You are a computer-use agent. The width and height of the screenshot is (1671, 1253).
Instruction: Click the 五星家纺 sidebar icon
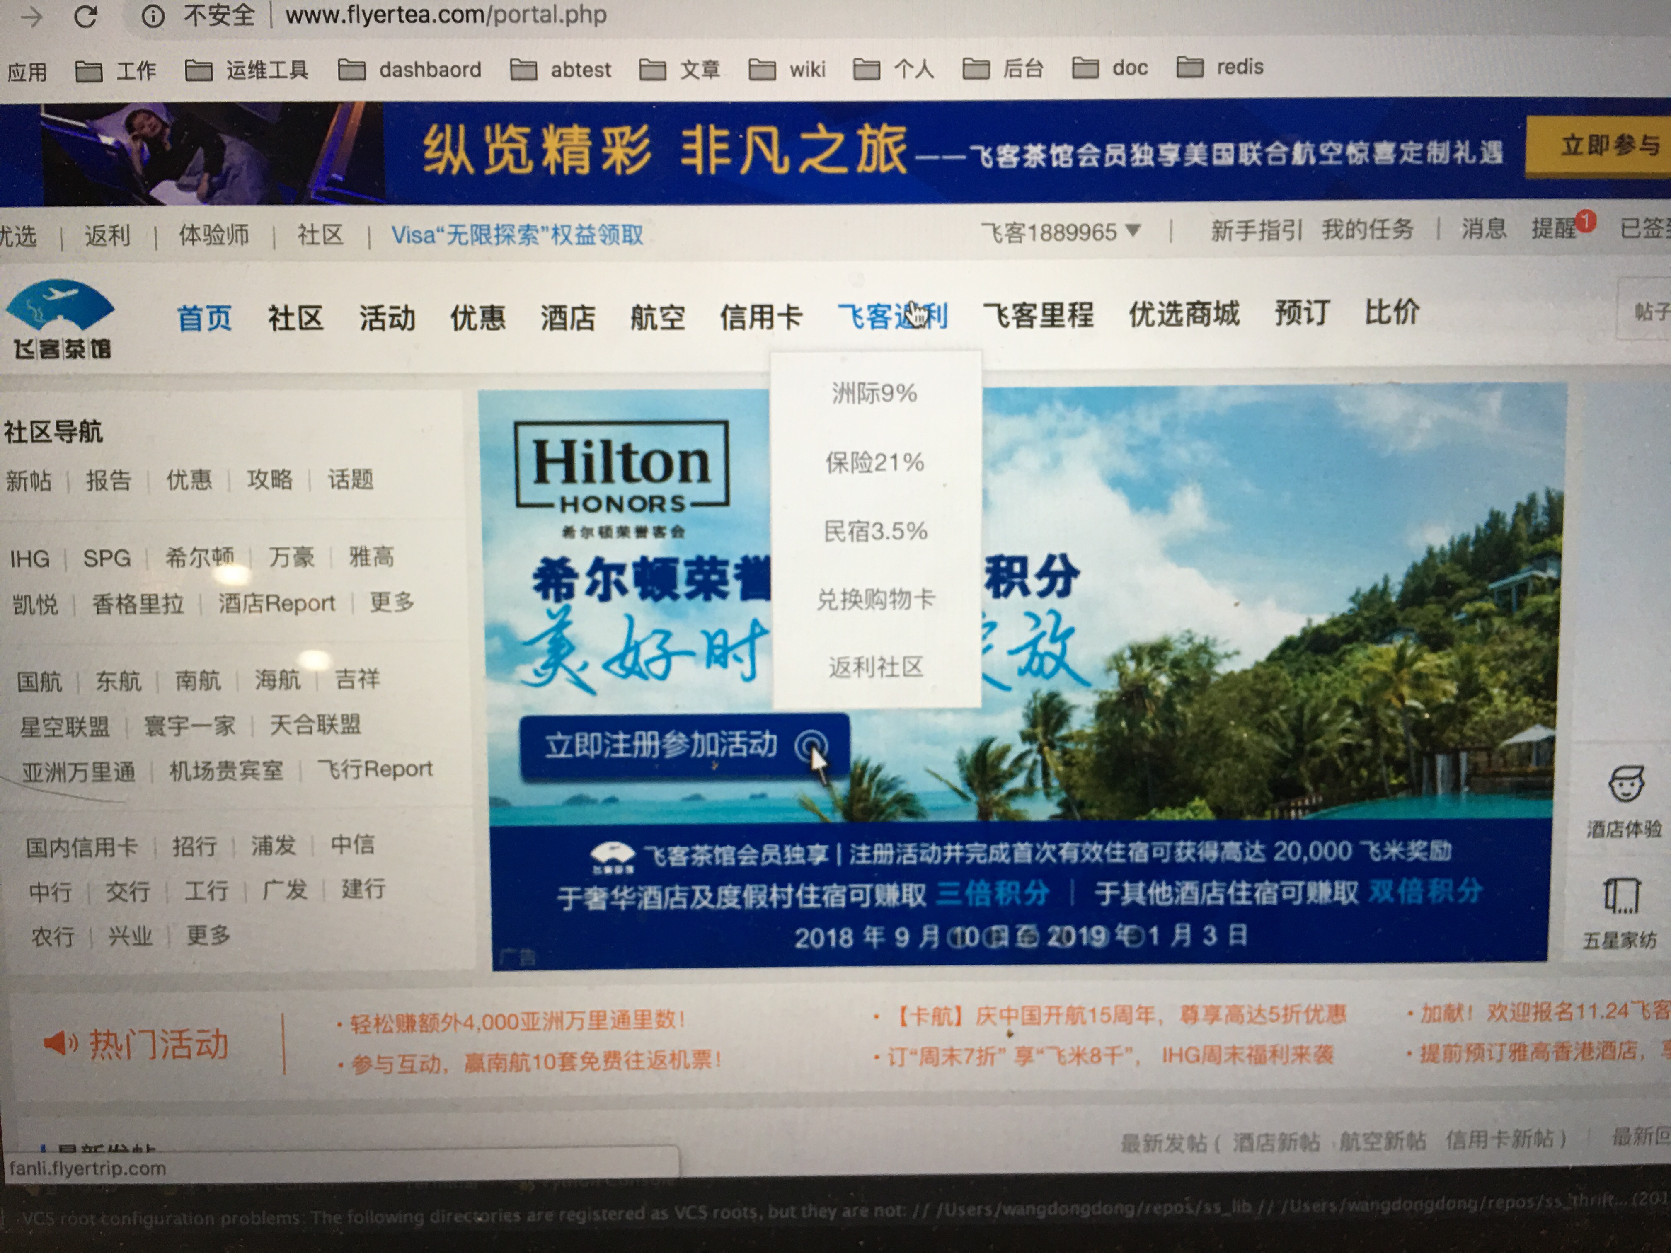pos(1622,897)
